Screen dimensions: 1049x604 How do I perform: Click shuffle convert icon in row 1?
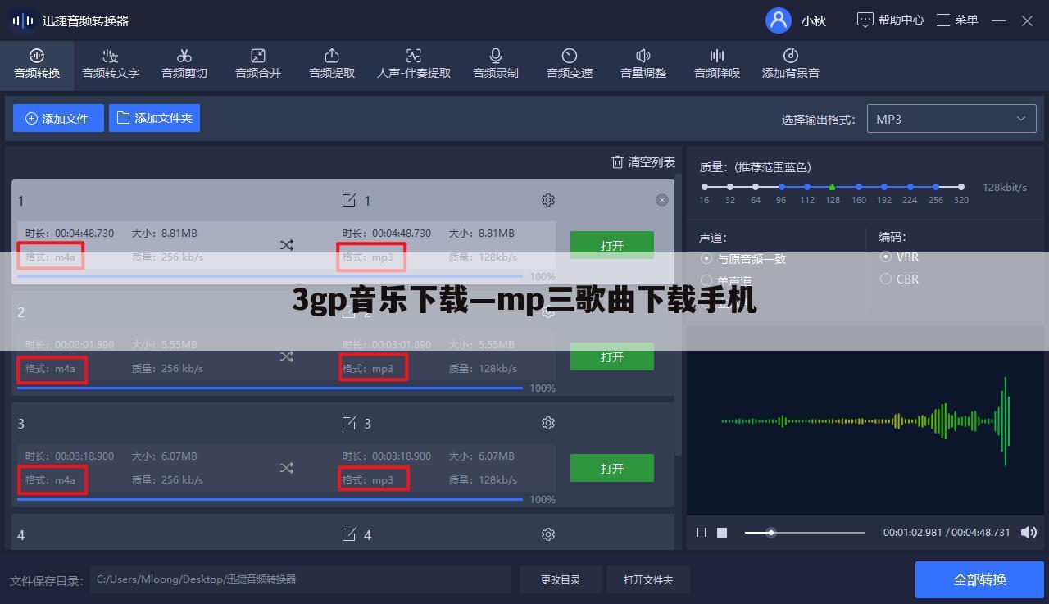[x=286, y=245]
